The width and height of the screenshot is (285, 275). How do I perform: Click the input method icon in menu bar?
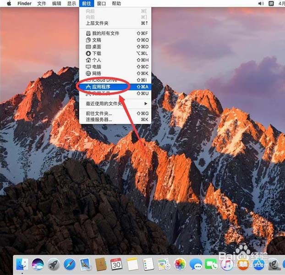coord(271,4)
